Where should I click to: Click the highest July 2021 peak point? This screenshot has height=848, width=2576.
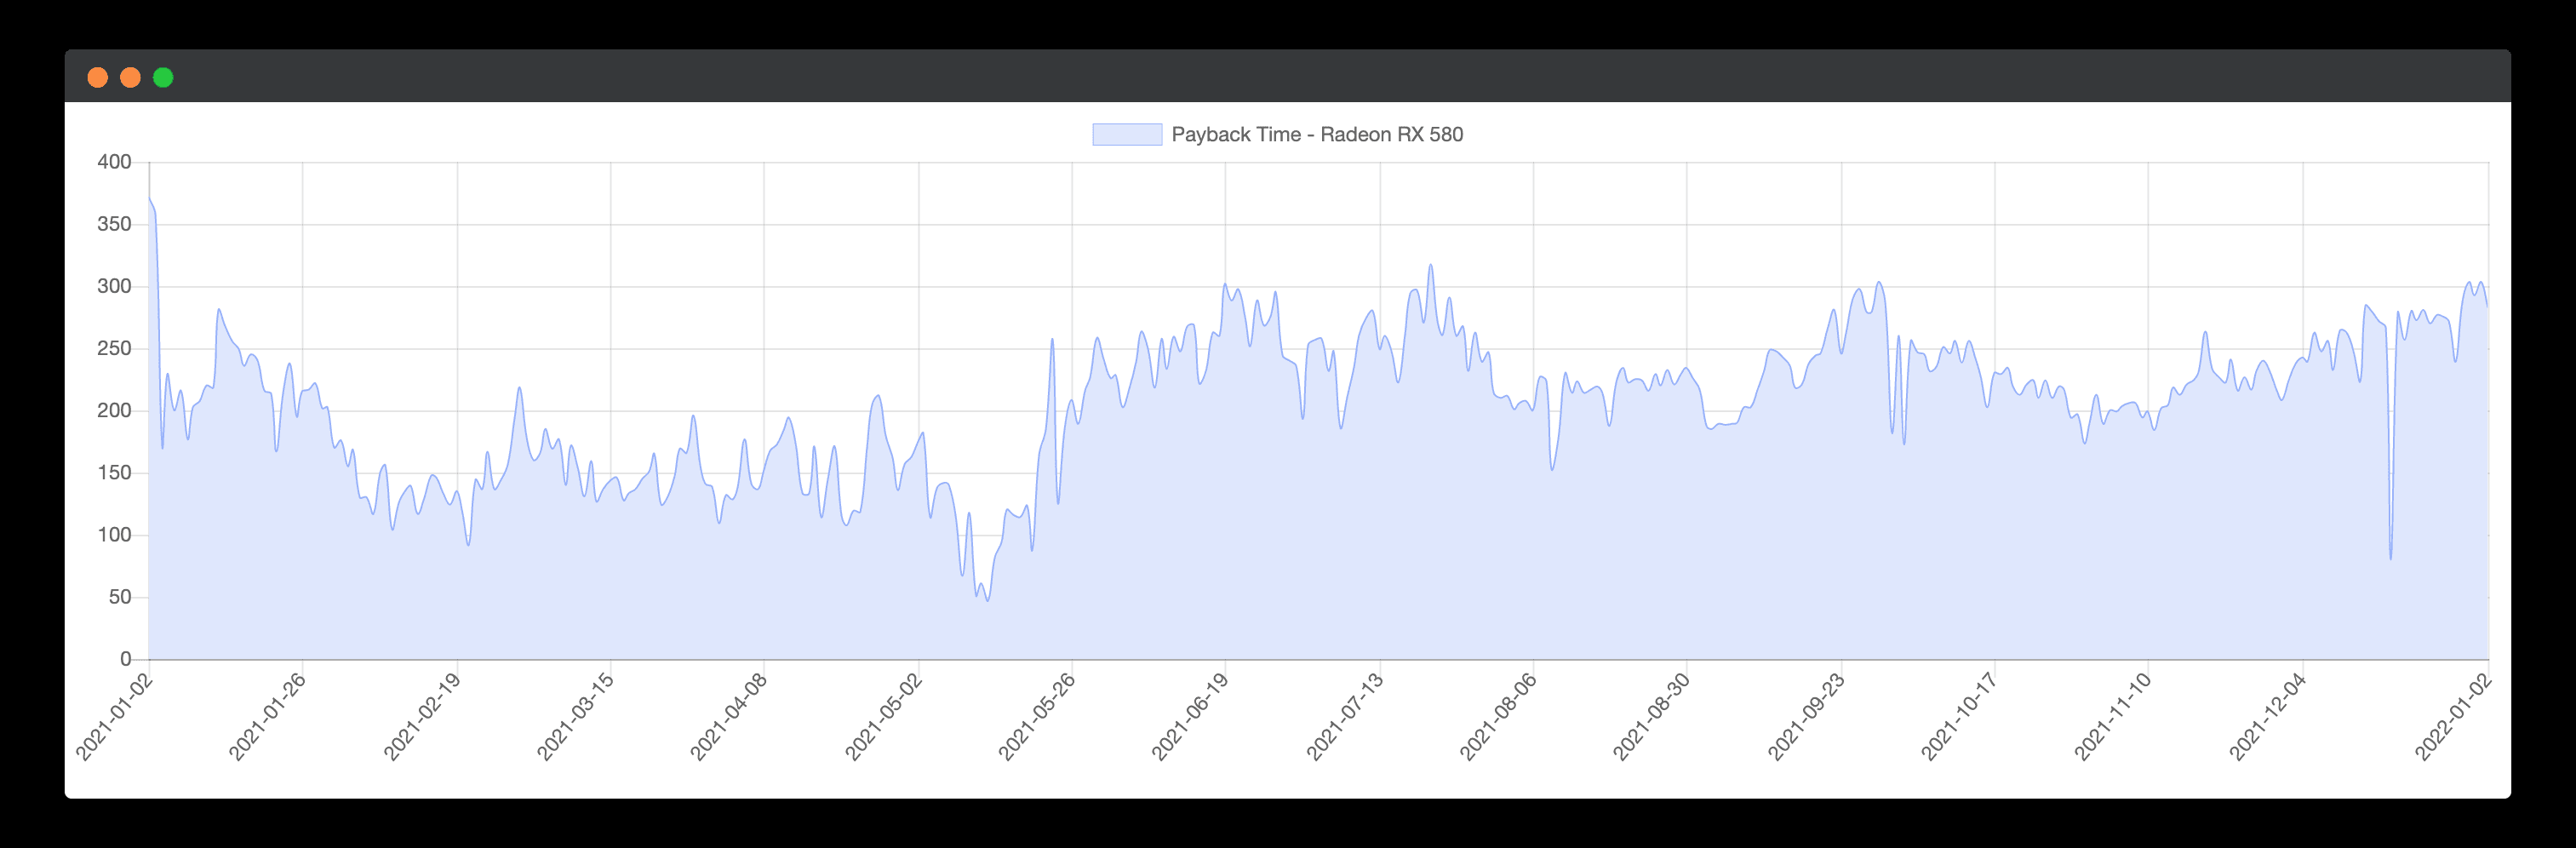tap(1430, 266)
